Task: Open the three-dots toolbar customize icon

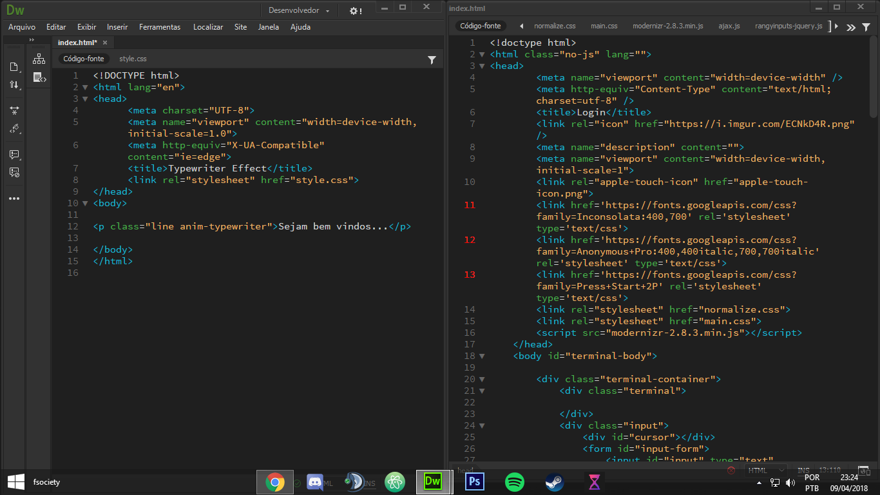Action: 14,199
